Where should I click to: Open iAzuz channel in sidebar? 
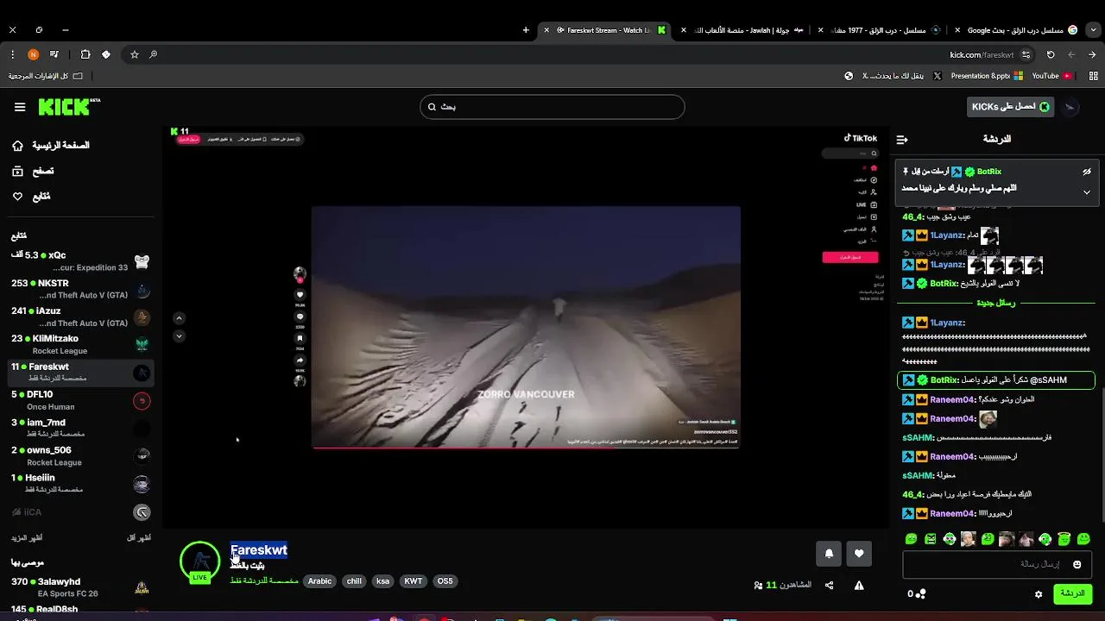[81, 317]
